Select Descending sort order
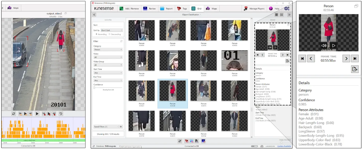Image resolution: width=363 pixels, height=149 pixels. [115, 34]
